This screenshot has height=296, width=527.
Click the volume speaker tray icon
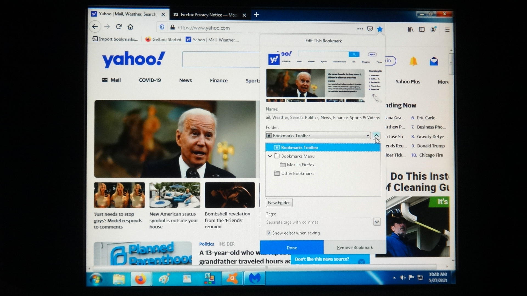click(x=403, y=278)
